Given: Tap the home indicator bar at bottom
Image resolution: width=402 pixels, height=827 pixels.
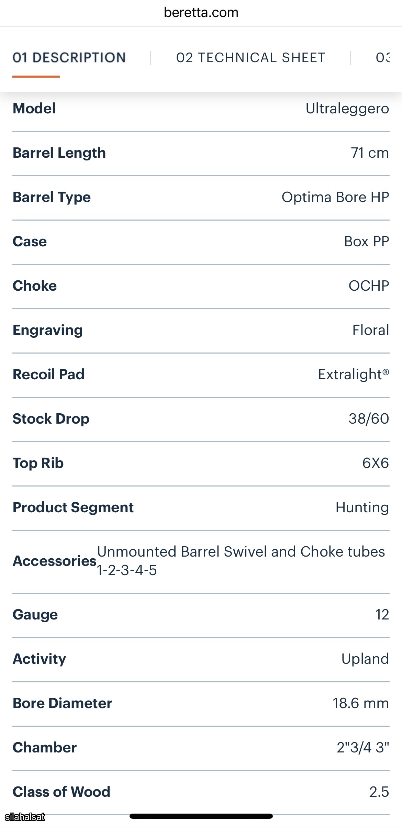Looking at the screenshot, I should tap(201, 816).
